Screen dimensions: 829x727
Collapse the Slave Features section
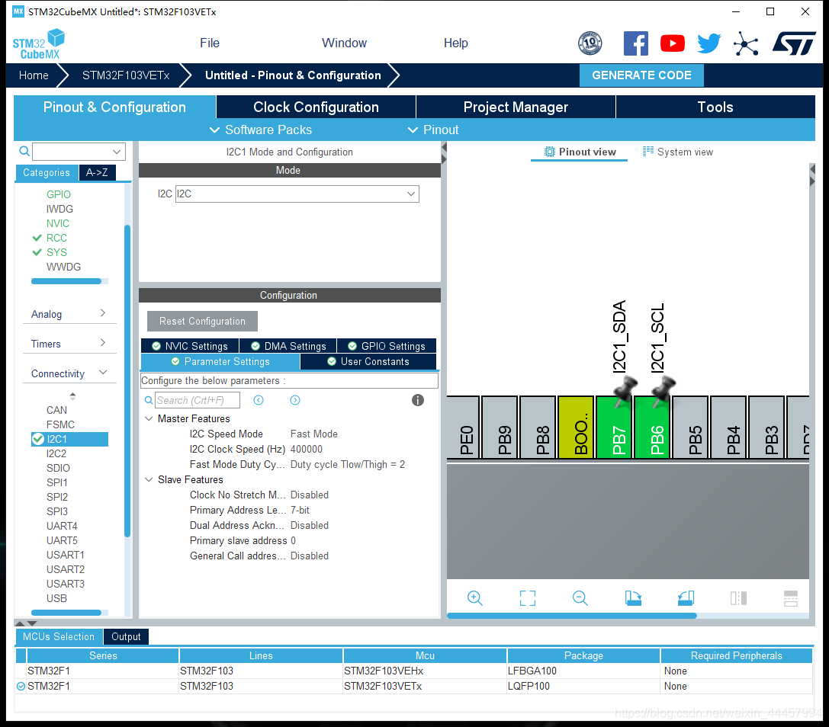coord(149,479)
